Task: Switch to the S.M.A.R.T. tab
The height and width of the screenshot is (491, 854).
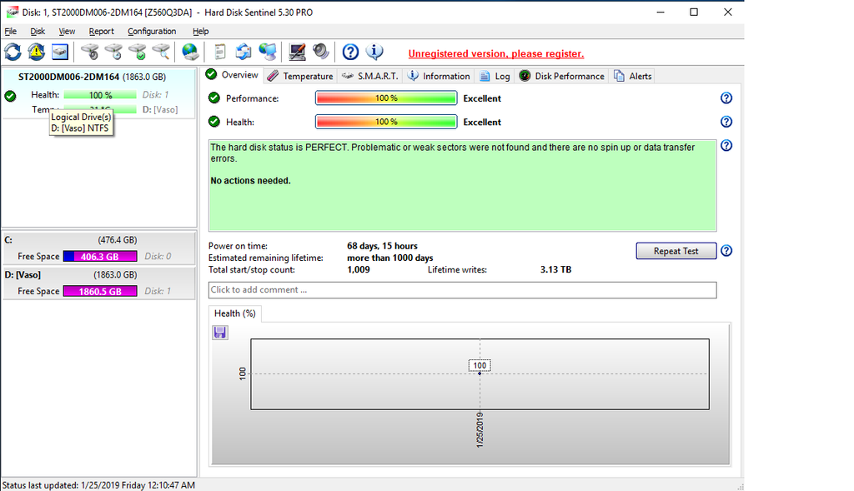Action: 370,76
